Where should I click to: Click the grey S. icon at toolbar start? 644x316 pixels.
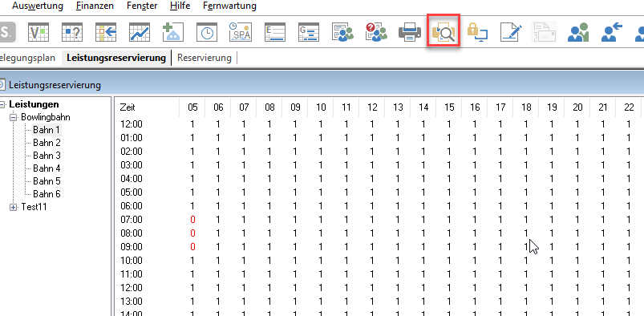pos(7,32)
